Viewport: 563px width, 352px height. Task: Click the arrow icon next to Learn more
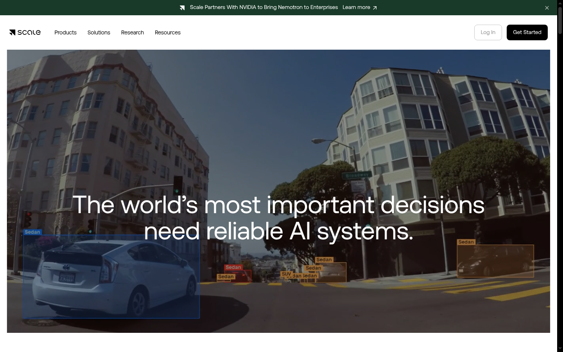tap(375, 8)
